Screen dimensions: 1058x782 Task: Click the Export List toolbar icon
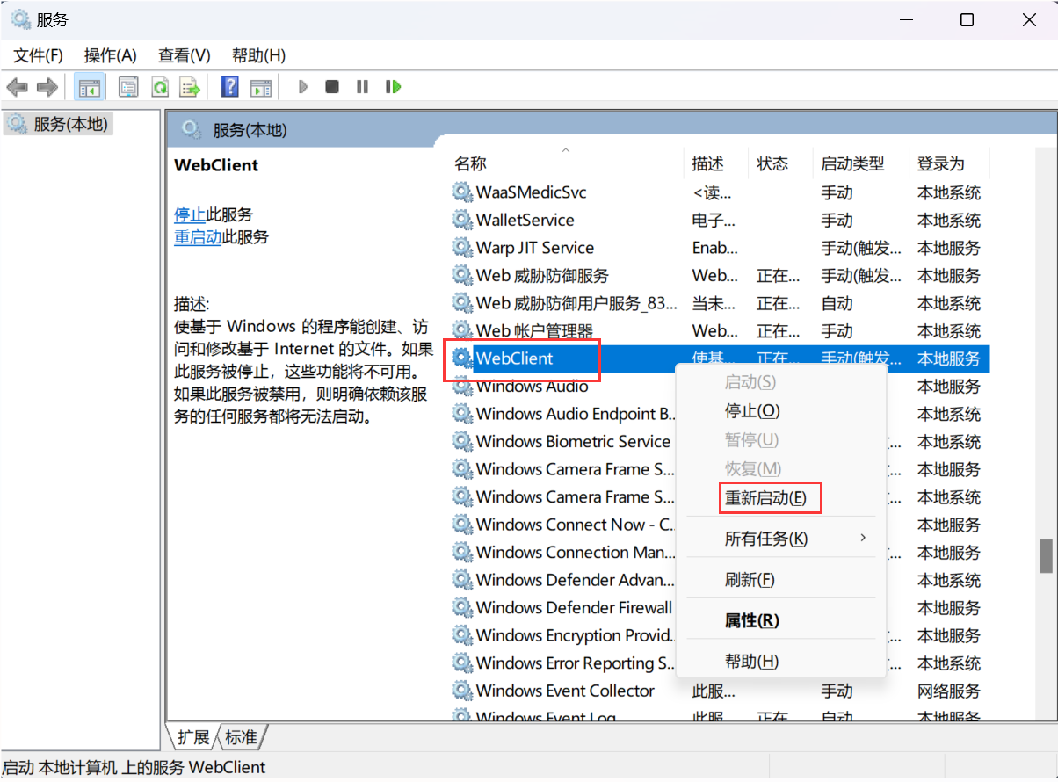pos(189,87)
